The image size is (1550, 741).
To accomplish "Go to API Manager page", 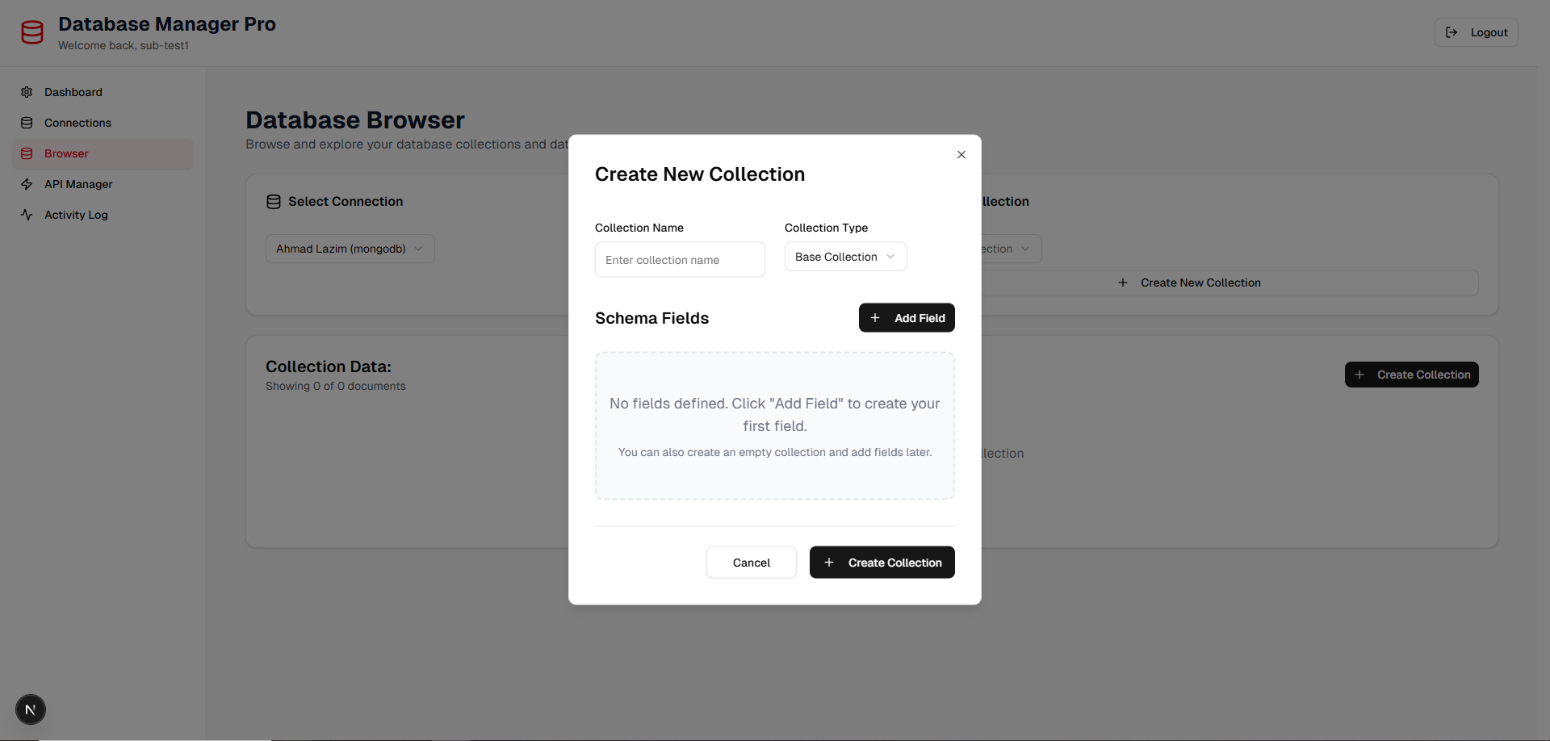I will (x=103, y=184).
